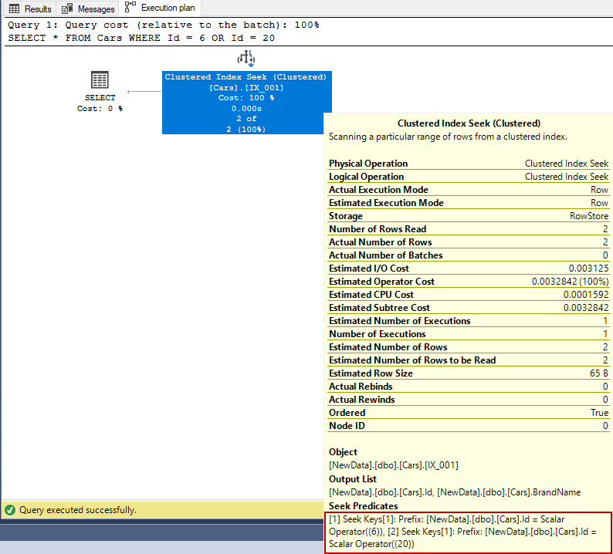Switch to the Messages tab

pyautogui.click(x=88, y=8)
